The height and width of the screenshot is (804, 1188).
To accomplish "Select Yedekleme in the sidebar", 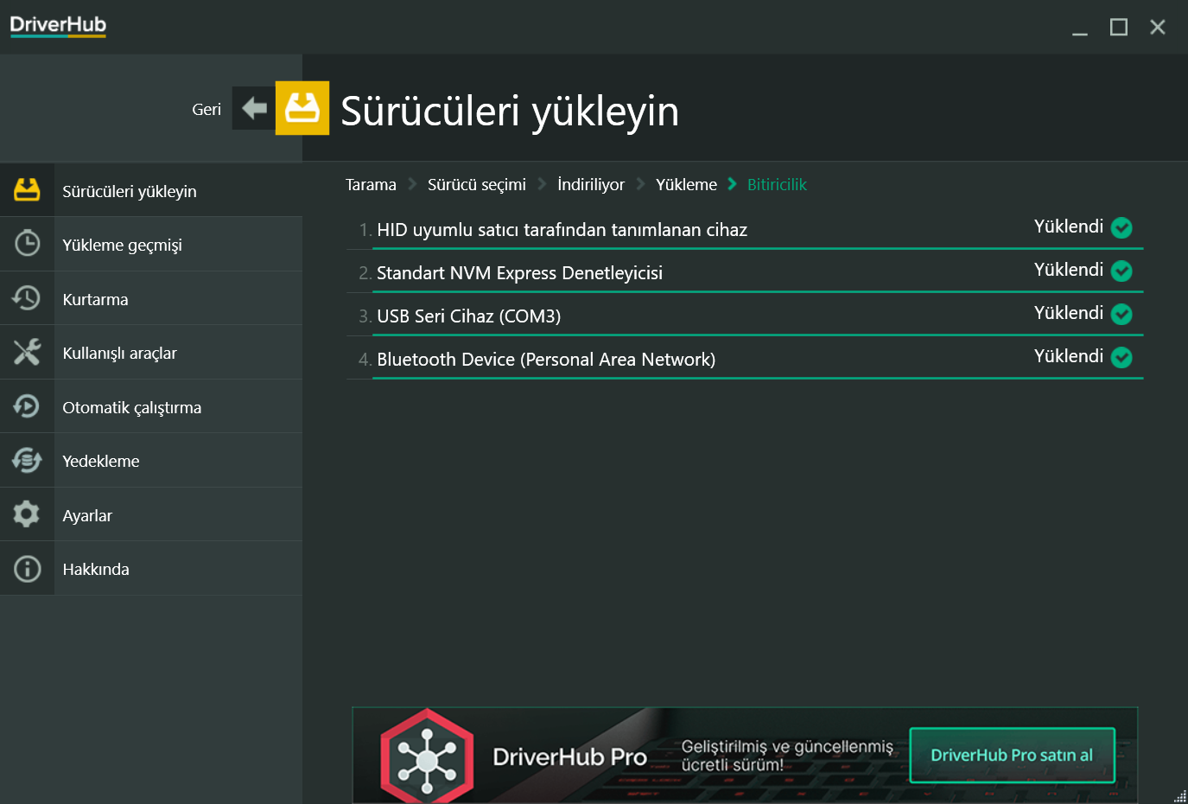I will point(151,461).
